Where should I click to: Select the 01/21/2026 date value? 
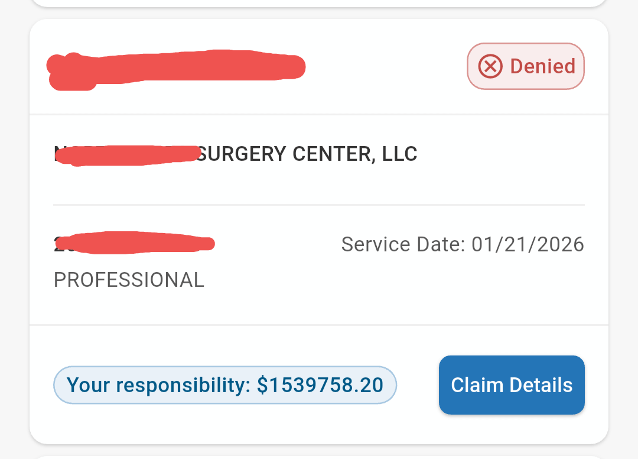pyautogui.click(x=528, y=244)
